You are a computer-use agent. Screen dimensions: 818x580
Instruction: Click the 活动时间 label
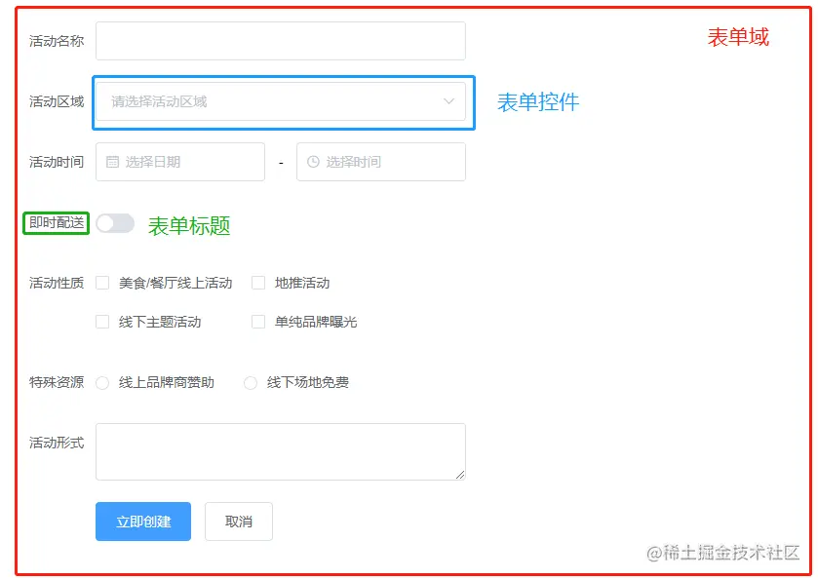57,162
